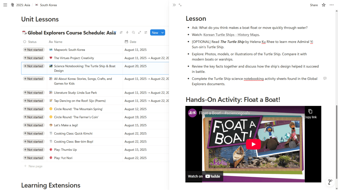The image size is (338, 190).
Task: Add page to favorites with star
Action: (323, 5)
